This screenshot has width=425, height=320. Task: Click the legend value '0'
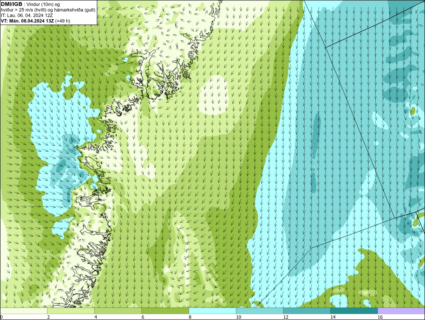[x=2, y=317]
